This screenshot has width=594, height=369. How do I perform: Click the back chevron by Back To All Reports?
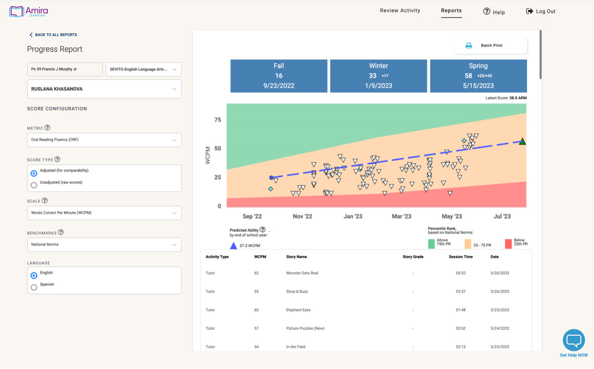(31, 35)
